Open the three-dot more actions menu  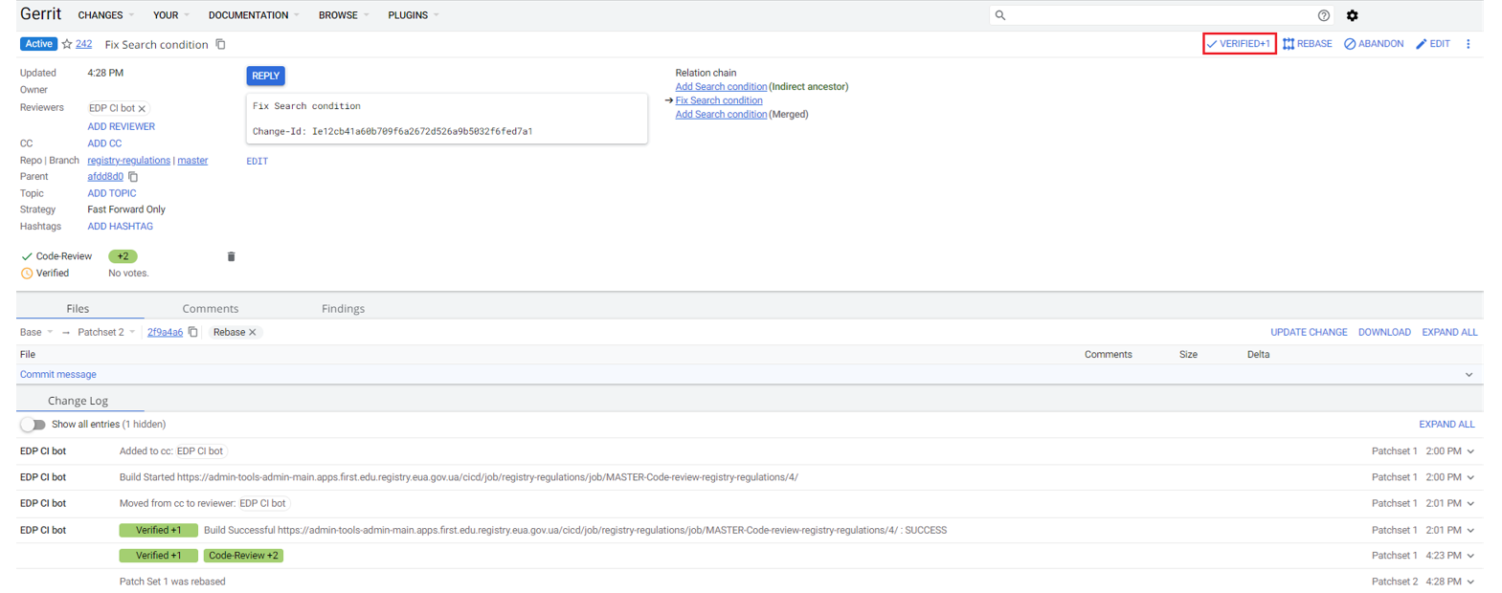tap(1468, 44)
